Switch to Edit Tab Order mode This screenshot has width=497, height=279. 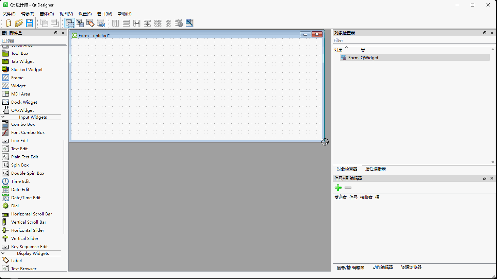pyautogui.click(x=101, y=23)
